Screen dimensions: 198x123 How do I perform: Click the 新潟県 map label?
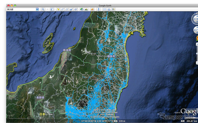[x=67, y=50]
